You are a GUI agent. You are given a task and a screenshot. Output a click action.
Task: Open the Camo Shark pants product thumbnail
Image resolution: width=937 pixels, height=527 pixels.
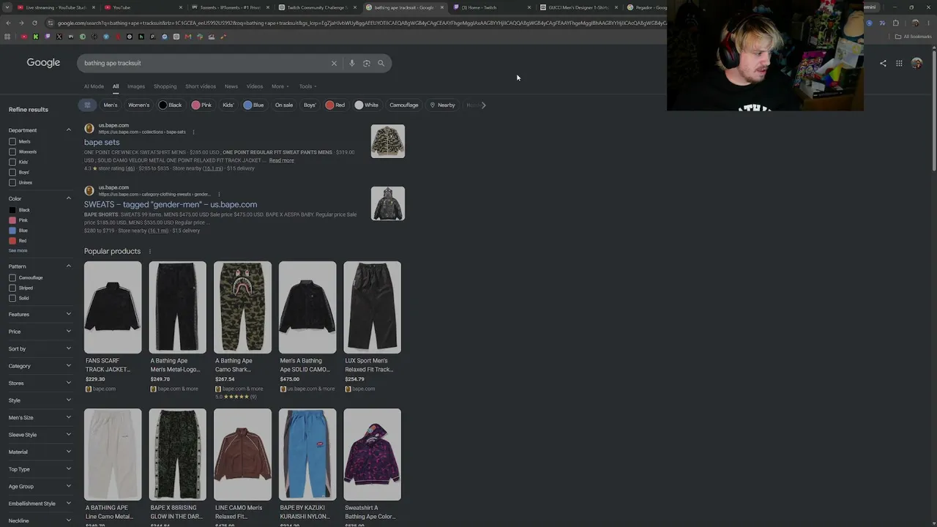click(x=242, y=307)
